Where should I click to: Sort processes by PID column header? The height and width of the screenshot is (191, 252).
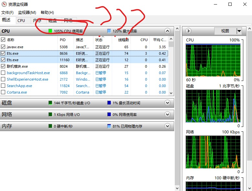63,40
